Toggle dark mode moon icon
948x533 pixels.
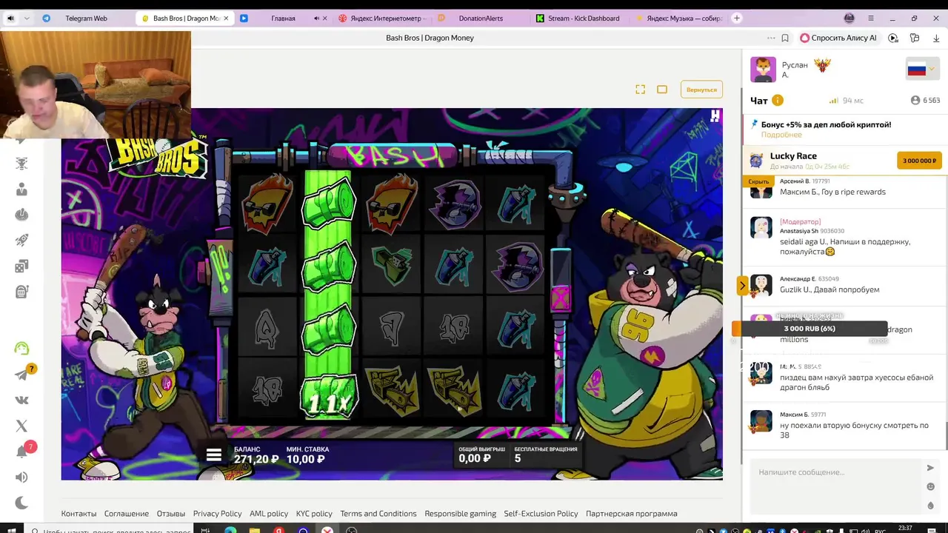click(x=21, y=503)
